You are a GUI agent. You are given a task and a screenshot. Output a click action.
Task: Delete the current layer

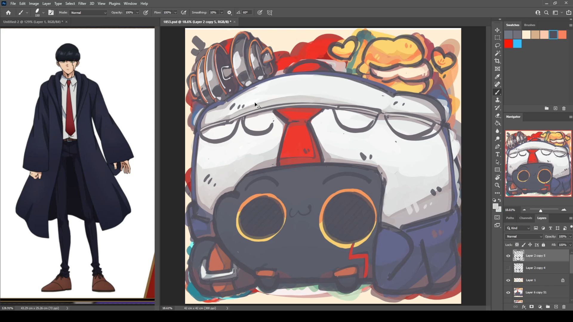[564, 307]
